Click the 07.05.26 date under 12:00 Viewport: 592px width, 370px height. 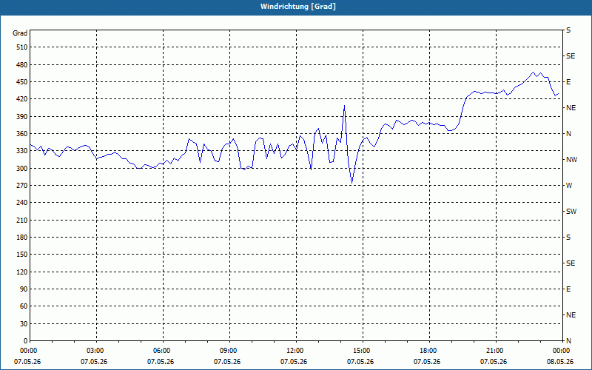(294, 362)
